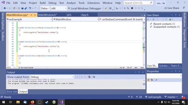Toggle the bookmark icon in toolbar
188x105 pixels.
tap(132, 8)
